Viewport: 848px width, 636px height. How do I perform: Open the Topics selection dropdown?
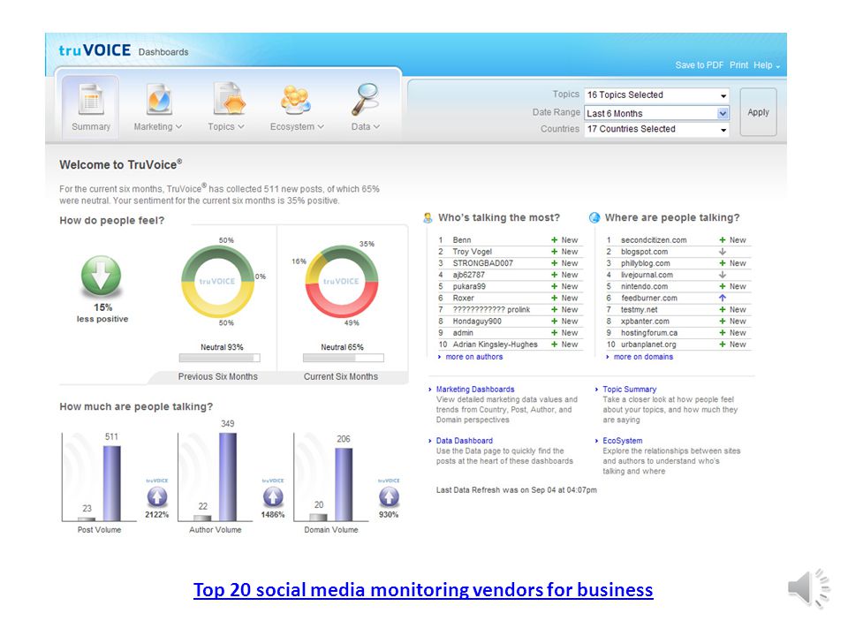pyautogui.click(x=656, y=95)
